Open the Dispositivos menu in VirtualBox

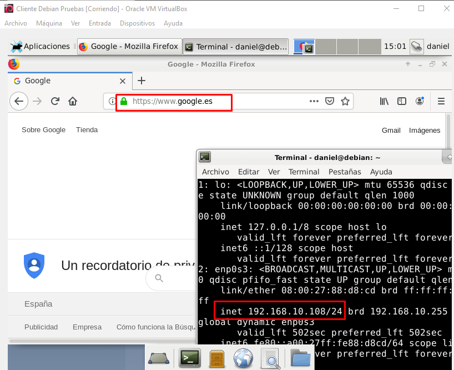pyautogui.click(x=137, y=23)
